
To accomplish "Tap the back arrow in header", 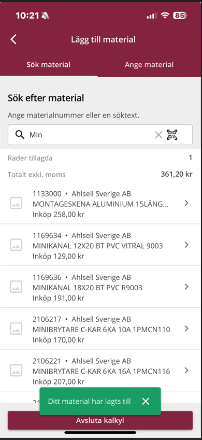I will pos(13,39).
